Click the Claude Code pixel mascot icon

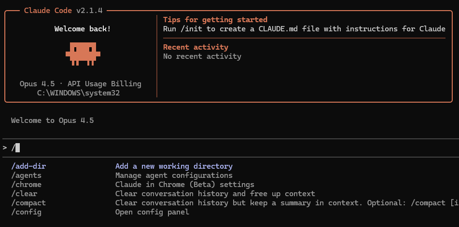tap(83, 53)
